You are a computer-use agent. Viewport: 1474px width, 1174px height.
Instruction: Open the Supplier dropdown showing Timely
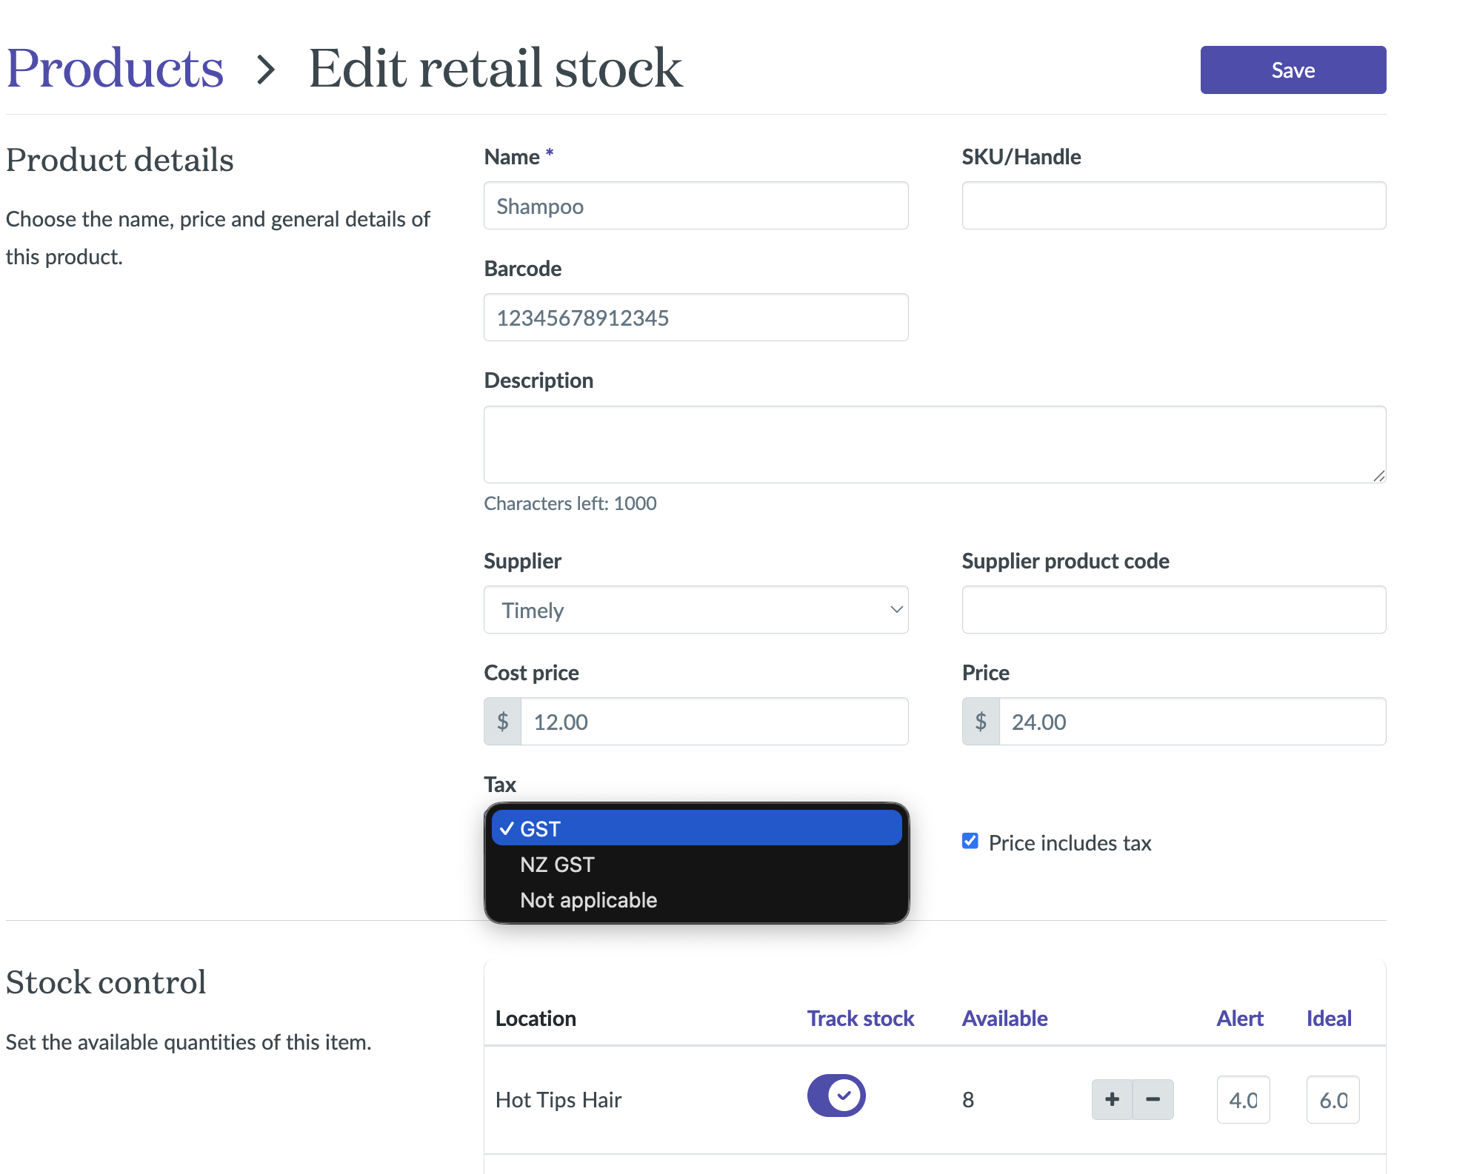(x=696, y=610)
